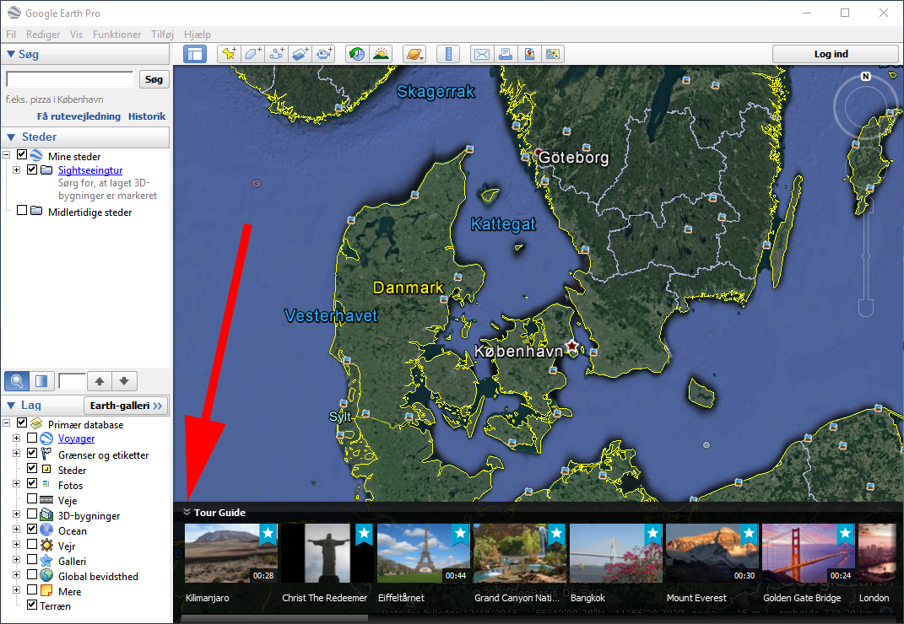This screenshot has width=904, height=624.
Task: Select the Add Path tool
Action: (x=277, y=54)
